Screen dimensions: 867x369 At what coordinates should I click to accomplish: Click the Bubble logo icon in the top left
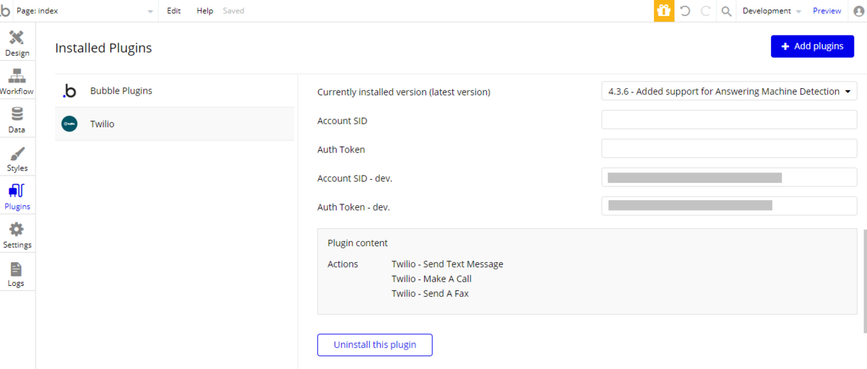pos(6,11)
